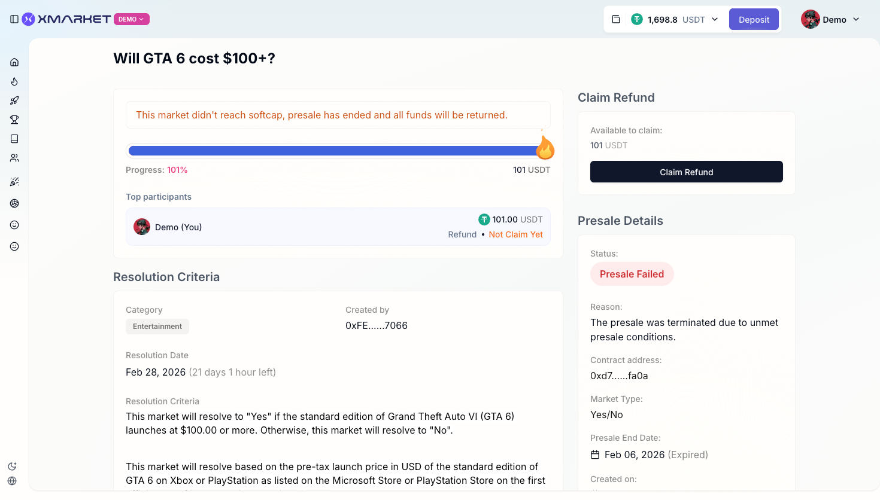
Task: Click the creator address 0xFE......7066
Action: pyautogui.click(x=377, y=325)
